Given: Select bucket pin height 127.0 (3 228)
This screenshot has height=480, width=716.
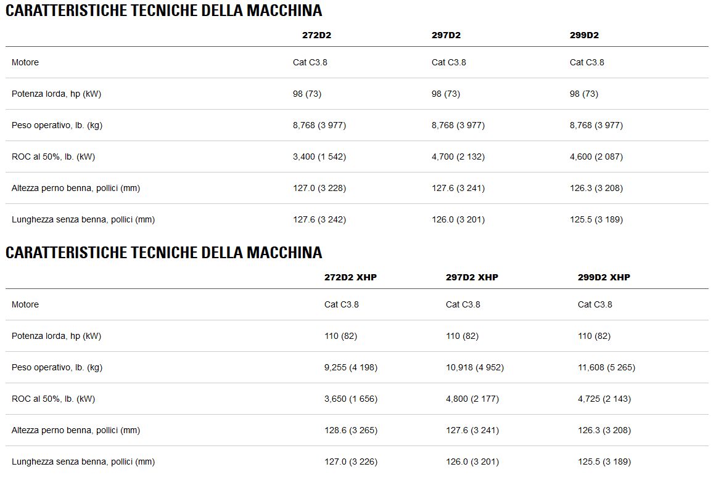Looking at the screenshot, I should [319, 188].
